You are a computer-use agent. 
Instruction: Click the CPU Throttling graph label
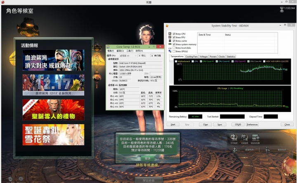pyautogui.click(x=236, y=88)
